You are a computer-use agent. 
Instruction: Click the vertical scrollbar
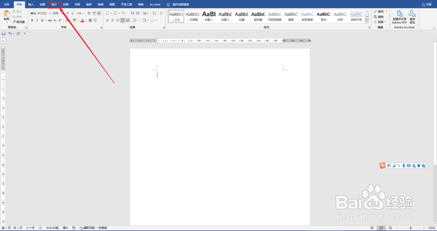[x=435, y=131]
